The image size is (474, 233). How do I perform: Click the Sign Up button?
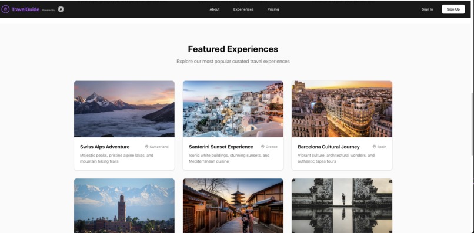(453, 9)
